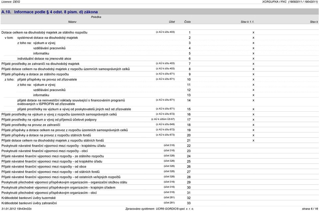Click 'Krátkodobé bankovní úvěry zahraniční'
Viewport: 319px width, 211px height.
(x=29, y=203)
